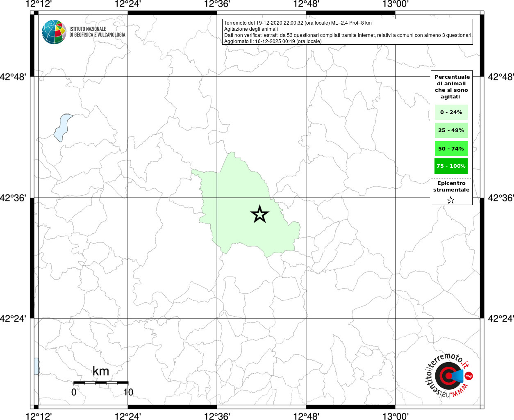The image size is (514, 420).
Task: Click the INGV globe logo
Action: (x=54, y=32)
